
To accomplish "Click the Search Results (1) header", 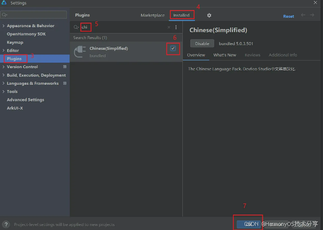I will (x=90, y=38).
